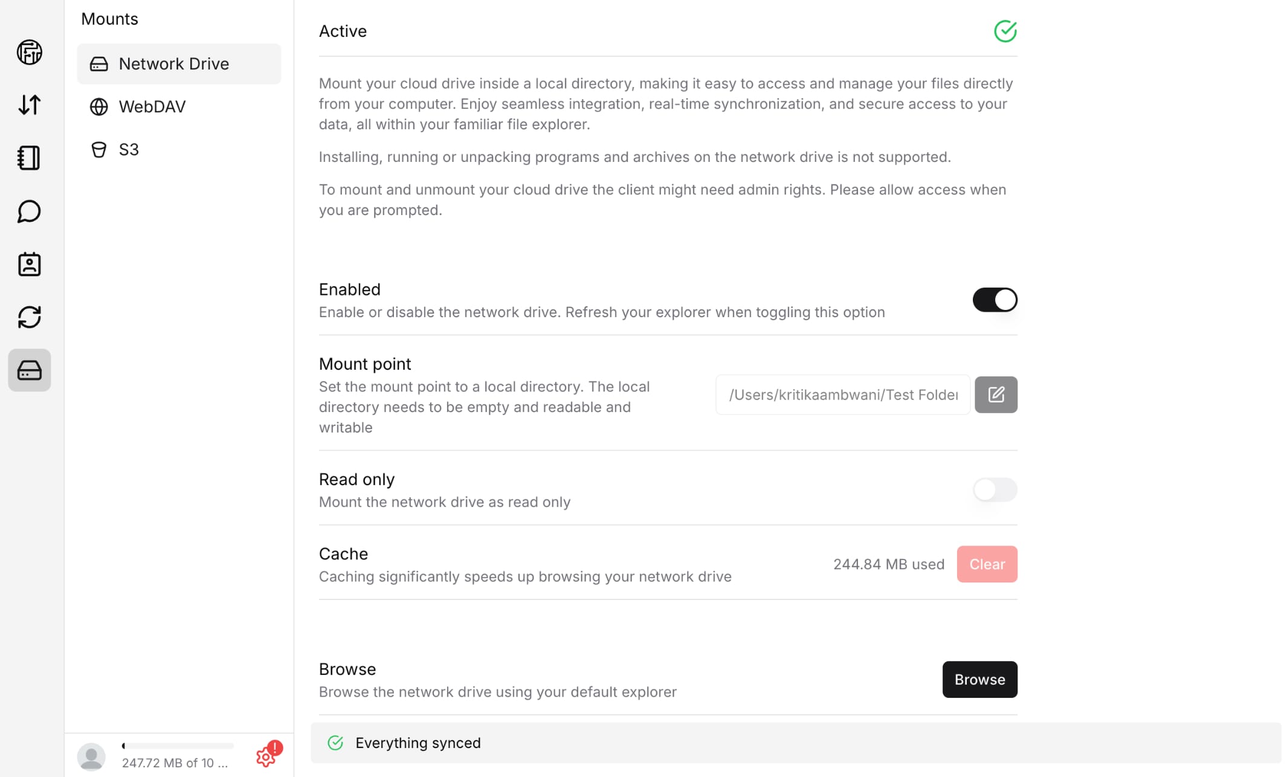This screenshot has height=777, width=1287.
Task: Click the storage usage progress bar
Action: tap(178, 746)
